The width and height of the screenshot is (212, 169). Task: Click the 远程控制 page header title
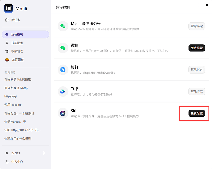point(63,8)
